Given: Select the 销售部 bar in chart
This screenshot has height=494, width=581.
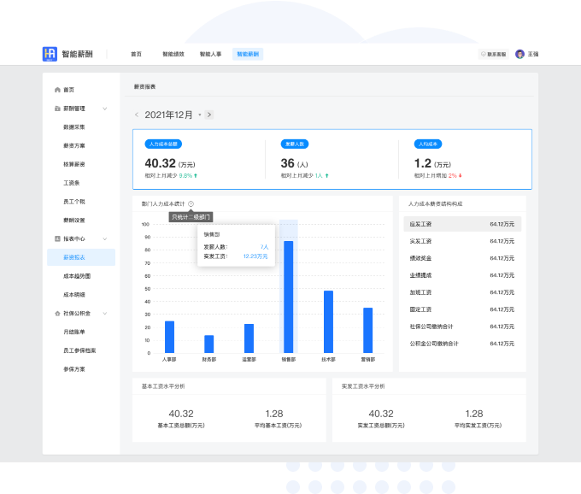Looking at the screenshot, I should pyautogui.click(x=288, y=297).
